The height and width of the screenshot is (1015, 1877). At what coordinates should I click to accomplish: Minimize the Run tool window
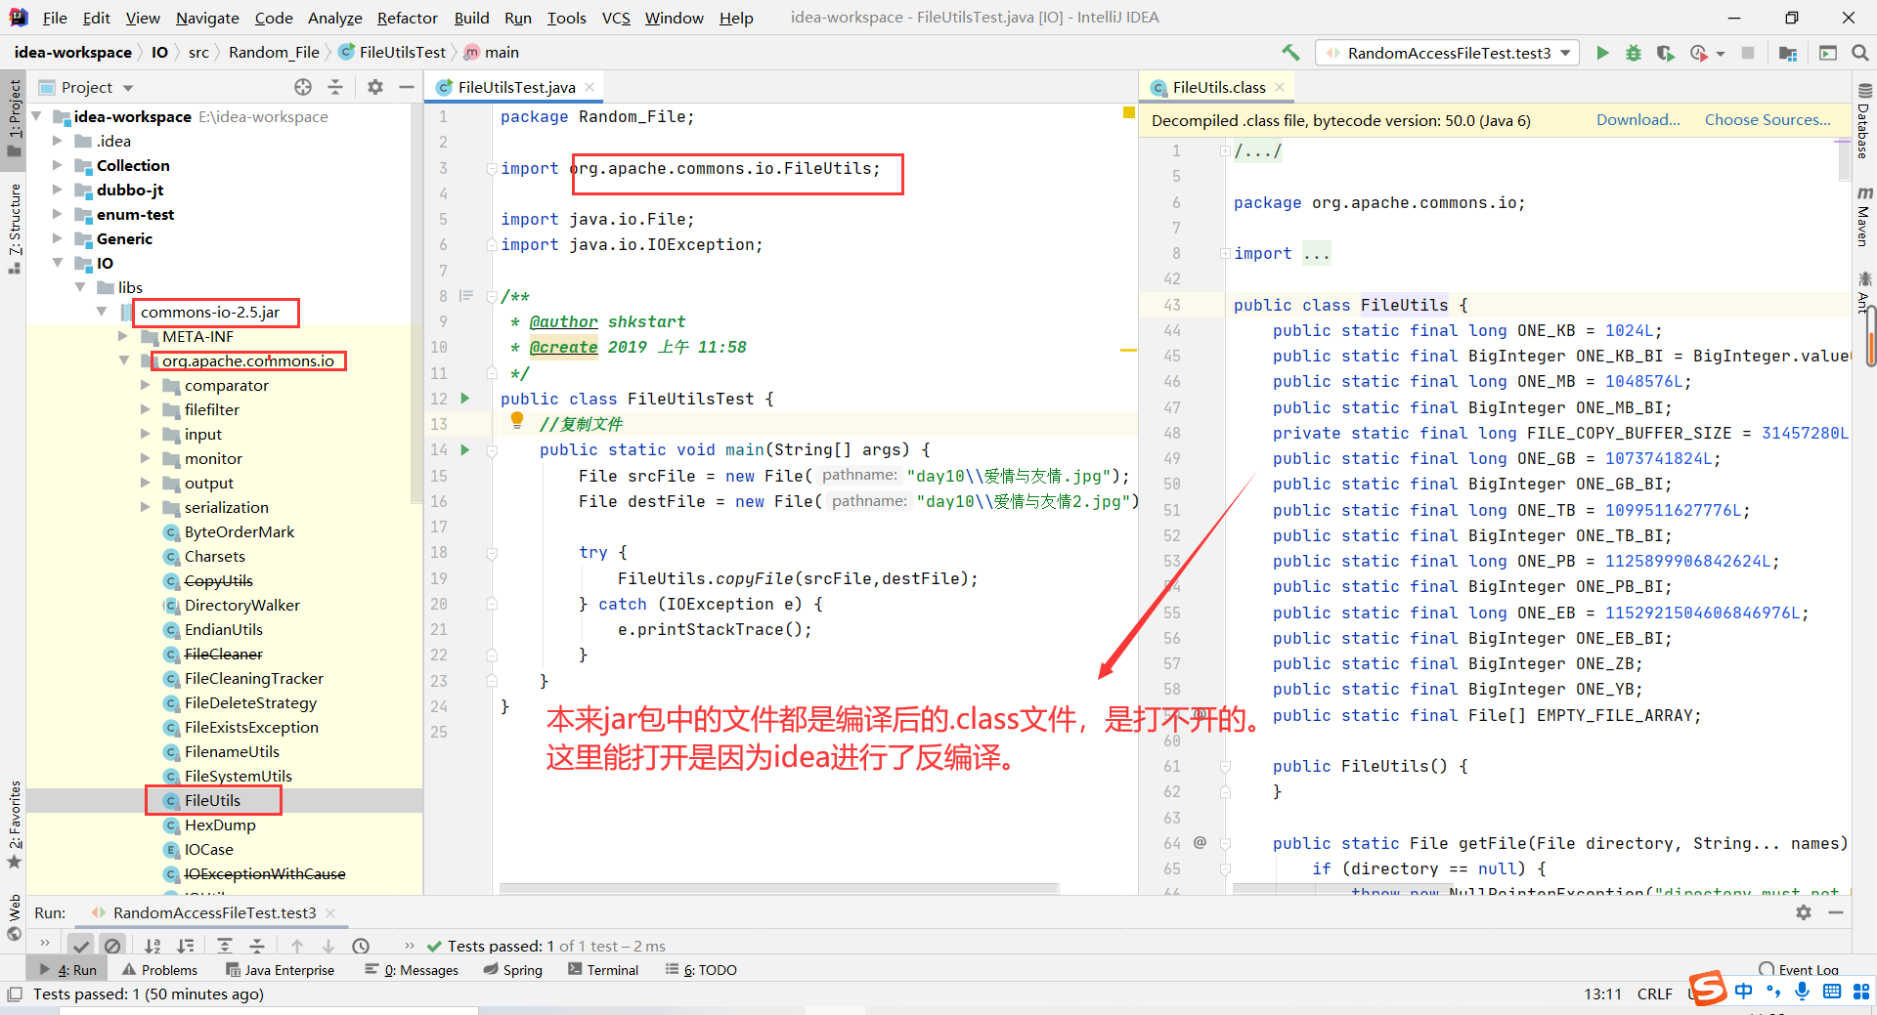pyautogui.click(x=1836, y=912)
